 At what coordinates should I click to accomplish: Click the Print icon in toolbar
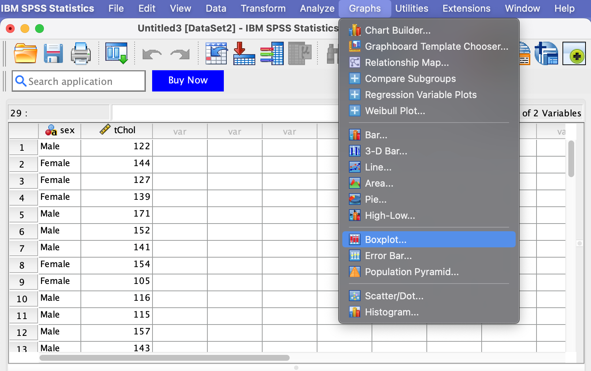[80, 53]
